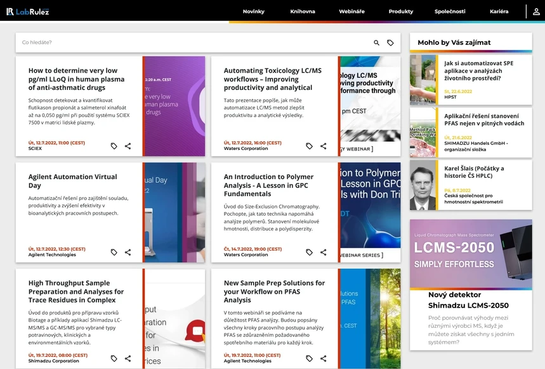Click the tag filter icon in search bar
The width and height of the screenshot is (545, 369).
coord(390,42)
